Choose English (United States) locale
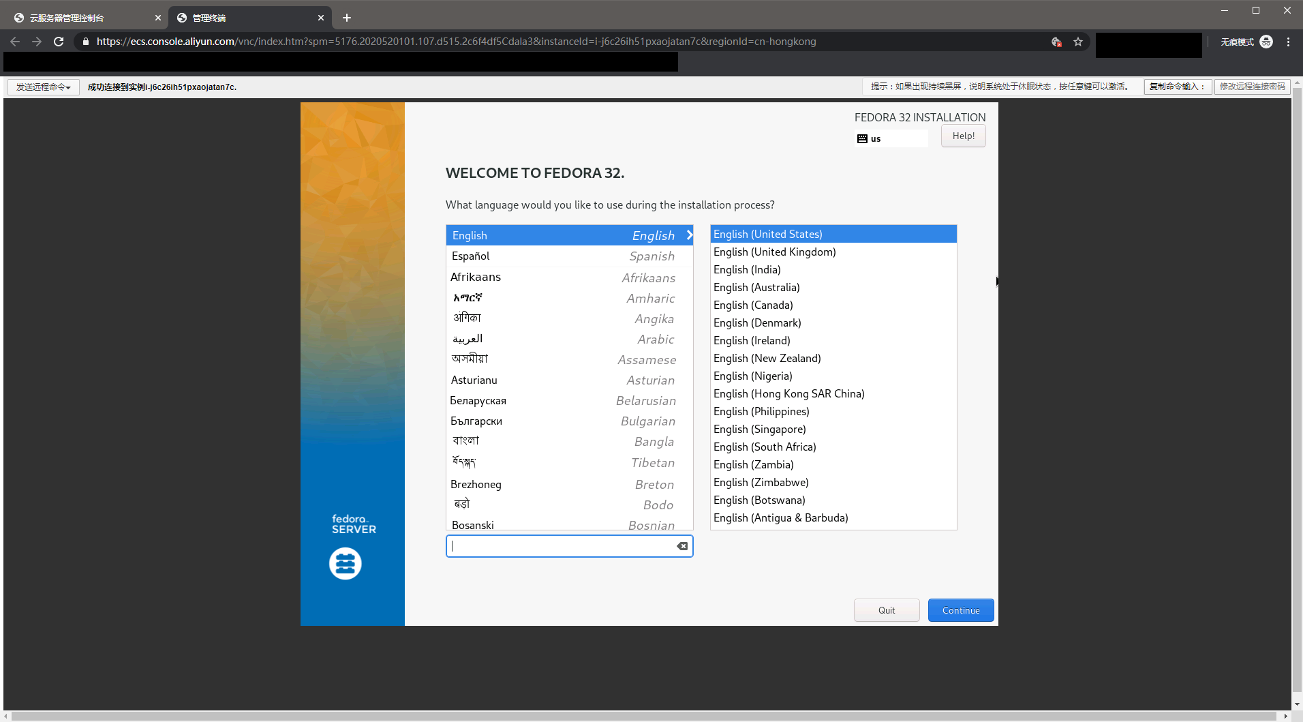Screen dimensions: 1303x722 pos(833,234)
